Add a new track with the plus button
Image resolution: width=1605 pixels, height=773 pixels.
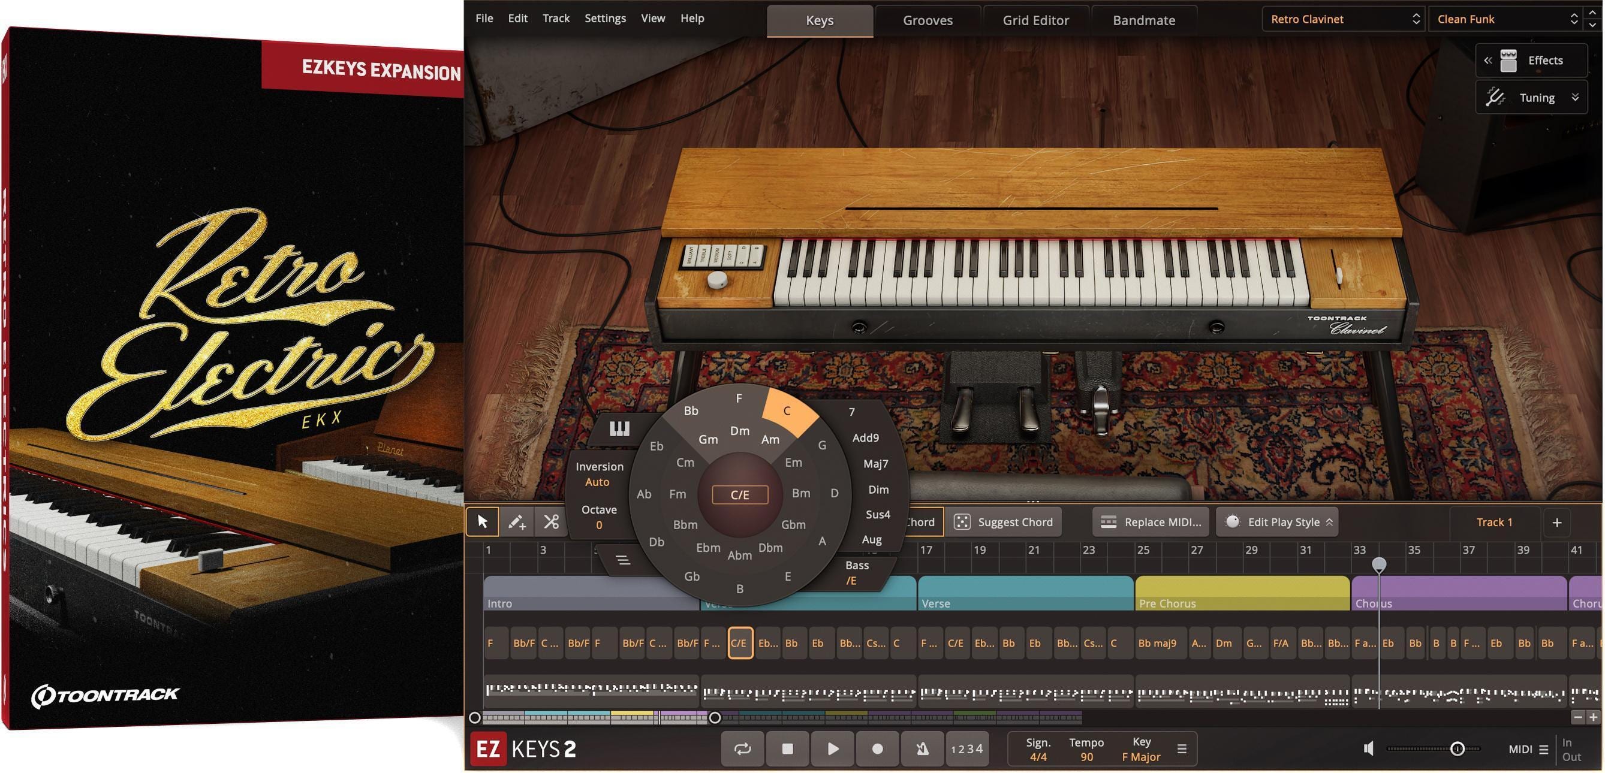(1556, 522)
